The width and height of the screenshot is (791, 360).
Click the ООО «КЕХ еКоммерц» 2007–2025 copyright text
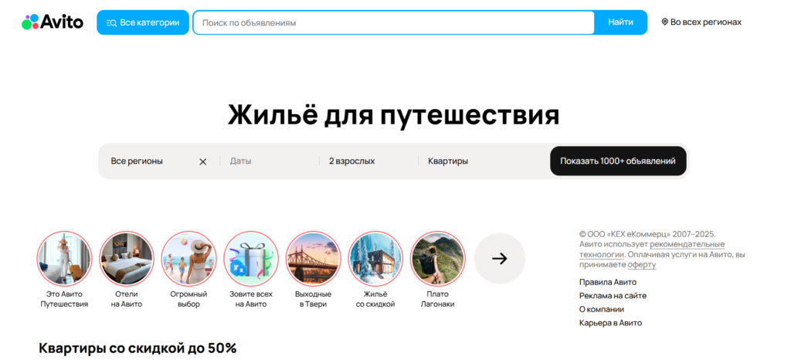pos(647,234)
